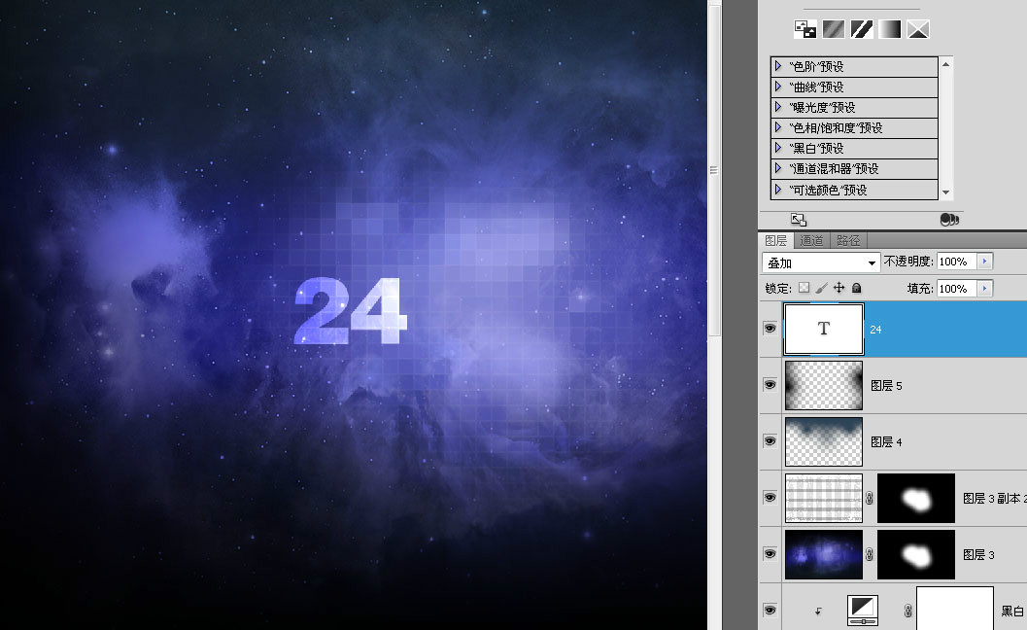Hide the 图层 3 副本 2 layer
This screenshot has height=630, width=1027.
tap(770, 498)
